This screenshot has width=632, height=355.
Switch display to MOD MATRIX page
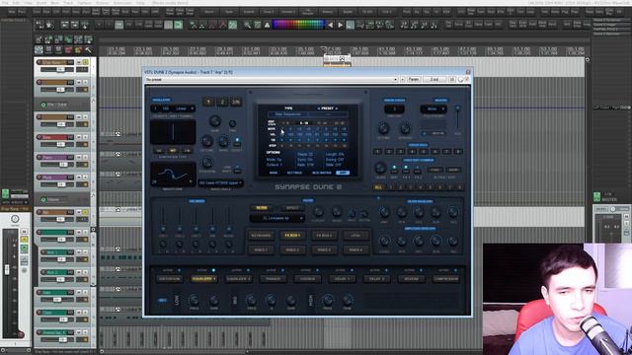tap(321, 173)
